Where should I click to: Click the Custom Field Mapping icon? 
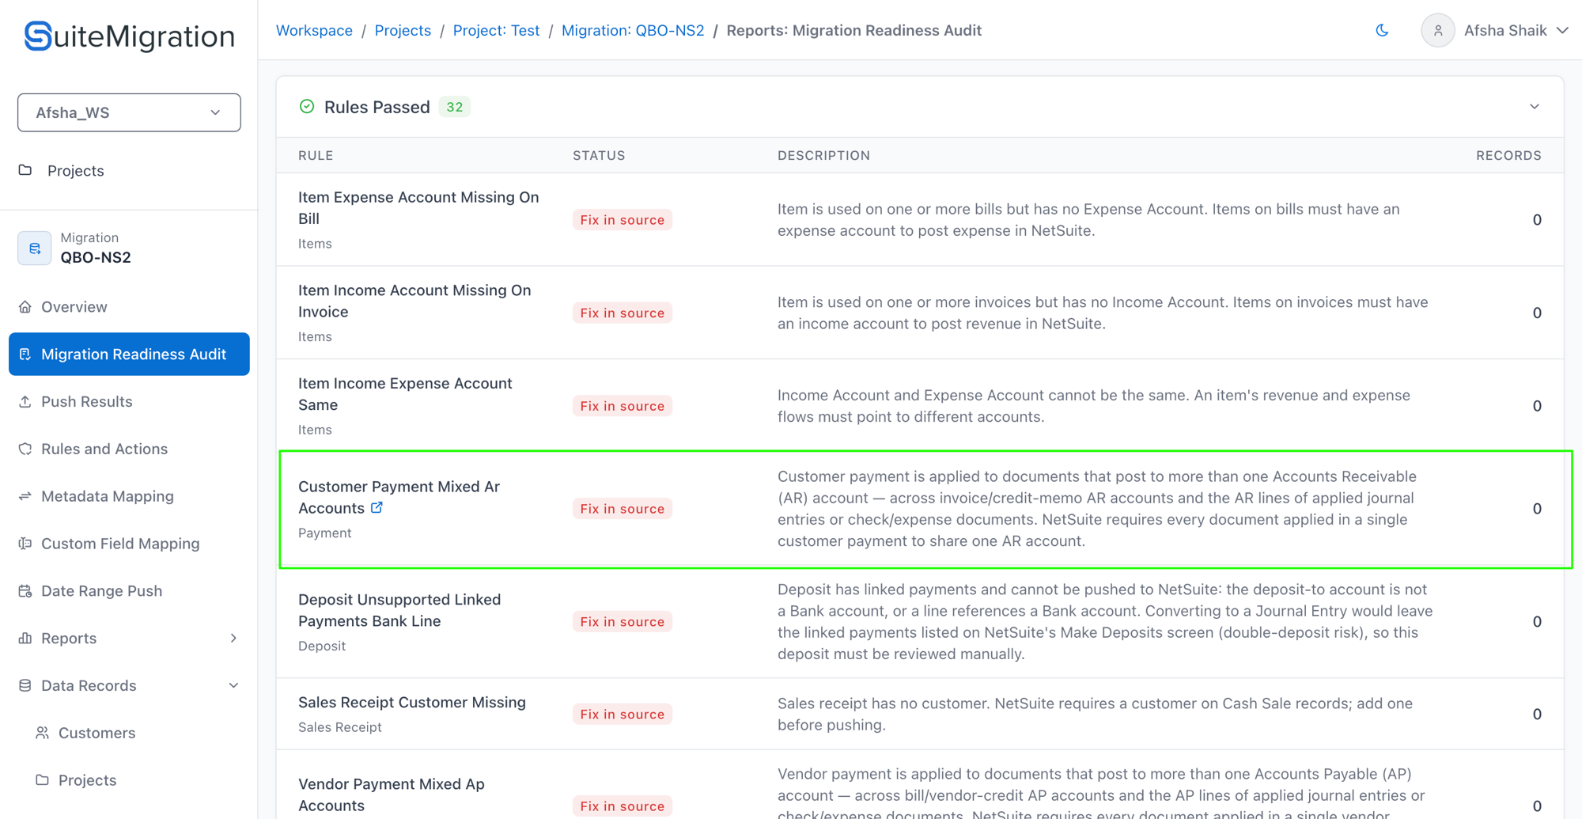tap(25, 544)
